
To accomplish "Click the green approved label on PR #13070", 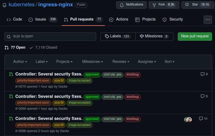I will tap(92, 75).
